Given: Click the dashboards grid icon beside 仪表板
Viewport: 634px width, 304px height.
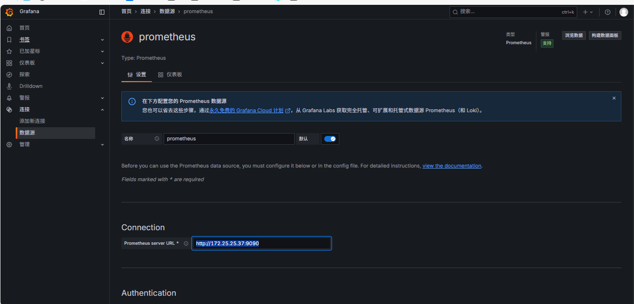Looking at the screenshot, I should click(x=9, y=63).
